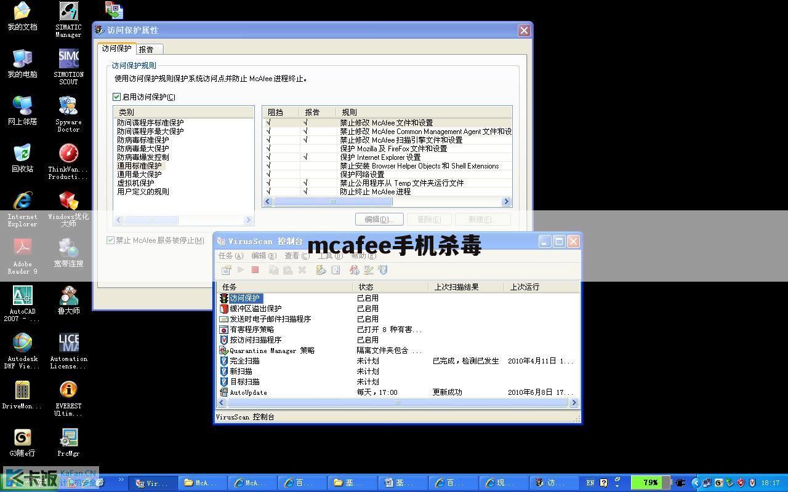Click the Copy icon in VirusScan console toolbar
Screen dimensions: 788x492
273,270
